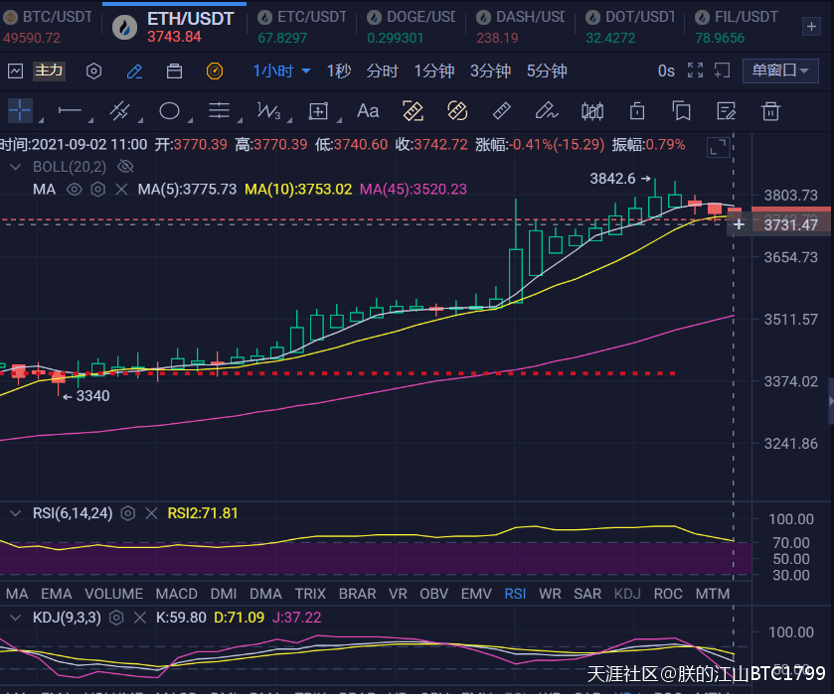Image resolution: width=834 pixels, height=694 pixels.
Task: Click the 主力 button
Action: click(x=48, y=70)
